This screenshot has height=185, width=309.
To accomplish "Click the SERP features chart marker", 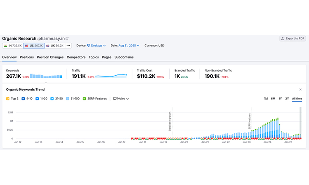I will point(250,121).
